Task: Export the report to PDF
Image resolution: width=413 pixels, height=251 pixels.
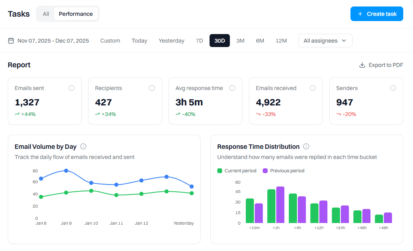Action: tap(381, 65)
